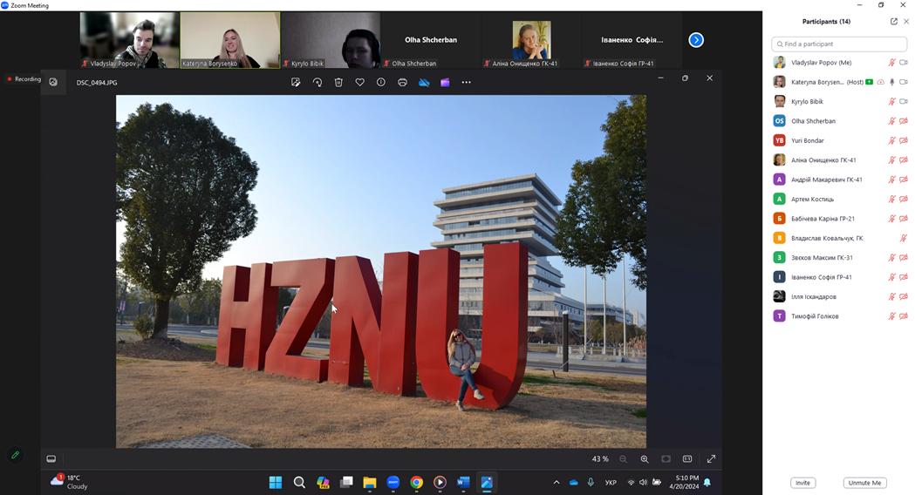Toggle the filmstrip view in Photos
Image resolution: width=915 pixels, height=495 pixels.
click(x=51, y=459)
